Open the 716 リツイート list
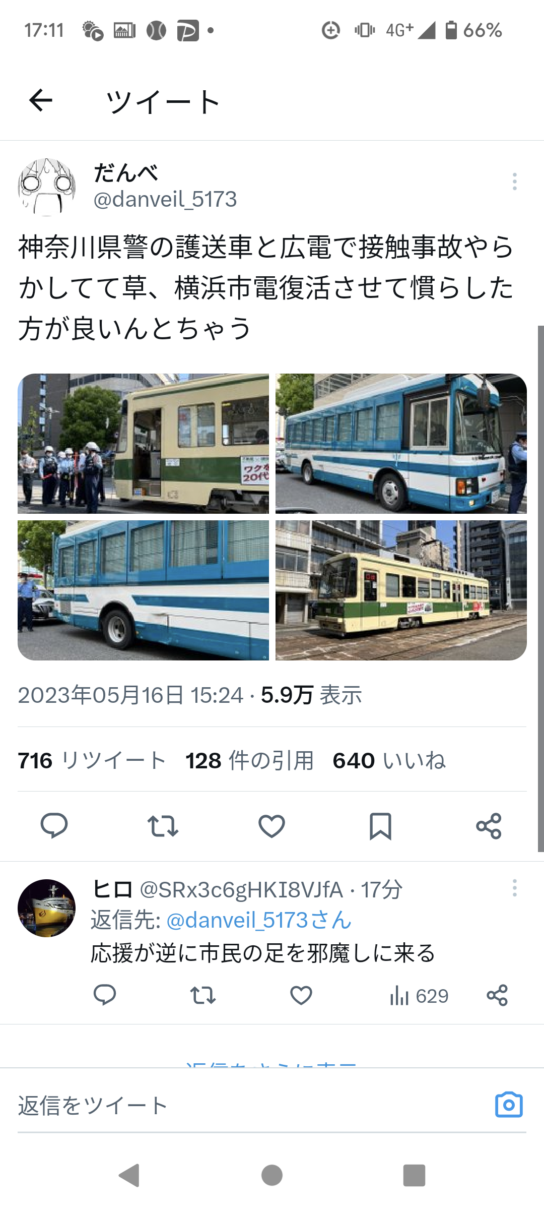This screenshot has width=544, height=1210. (x=92, y=760)
